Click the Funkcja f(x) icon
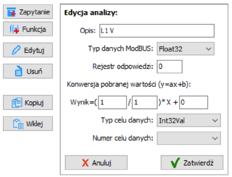 pyautogui.click(x=14, y=29)
